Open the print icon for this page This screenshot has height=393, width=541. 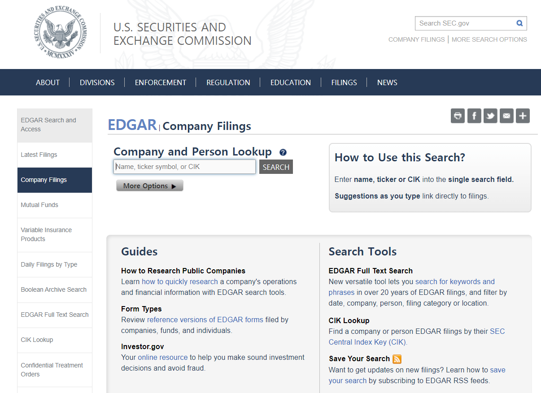tap(458, 116)
